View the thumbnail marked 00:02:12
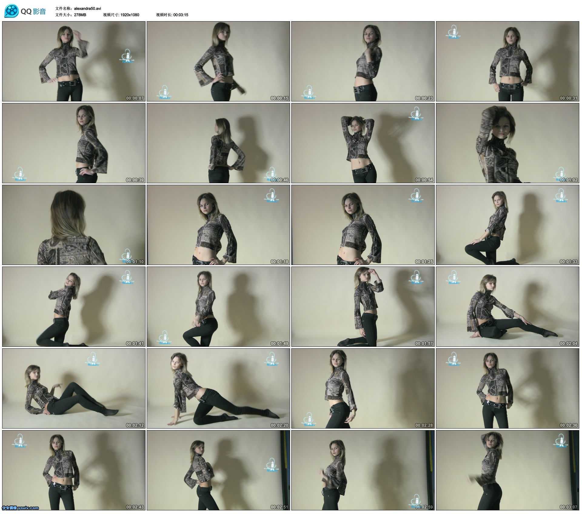This screenshot has width=582, height=514. point(74,388)
